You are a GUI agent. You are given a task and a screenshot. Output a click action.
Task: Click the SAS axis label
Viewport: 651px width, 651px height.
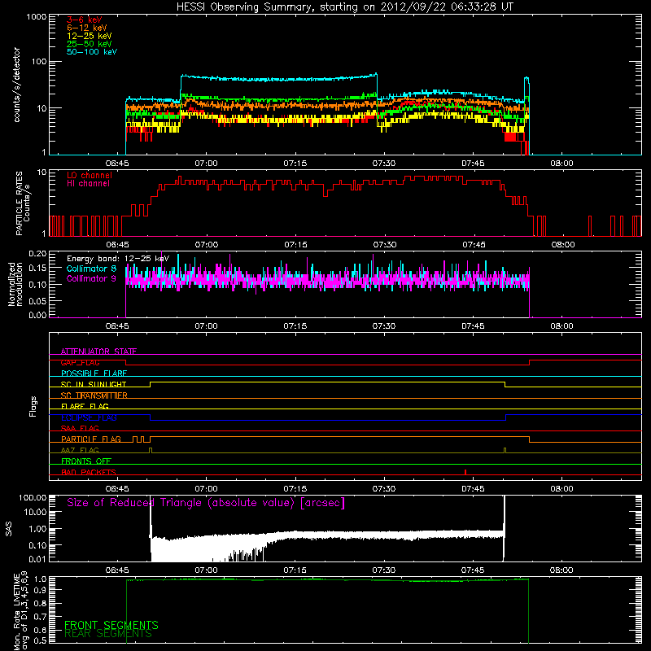[x=9, y=529]
